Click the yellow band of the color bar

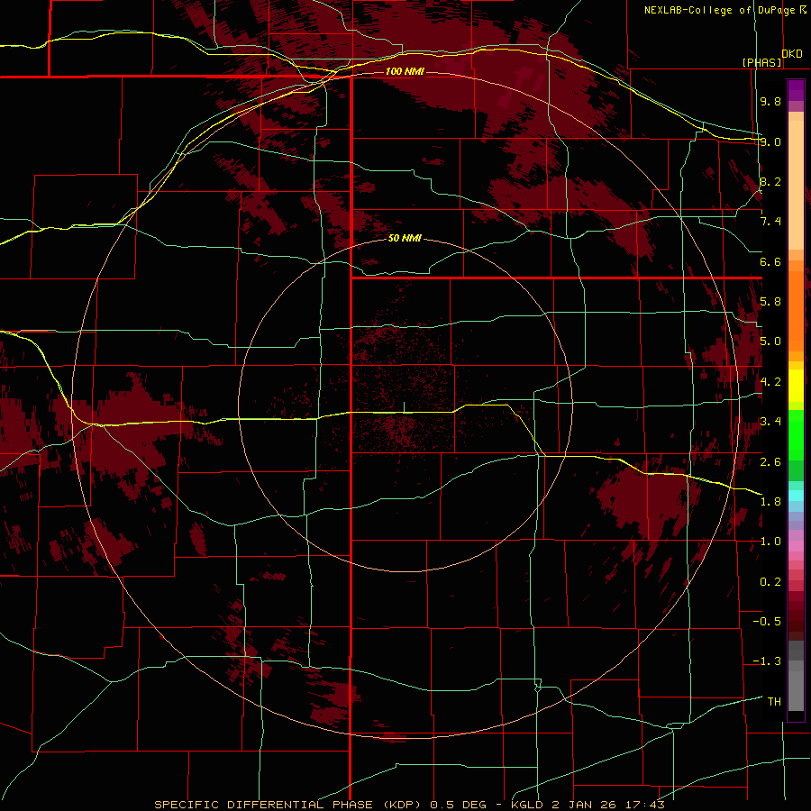pos(796,386)
